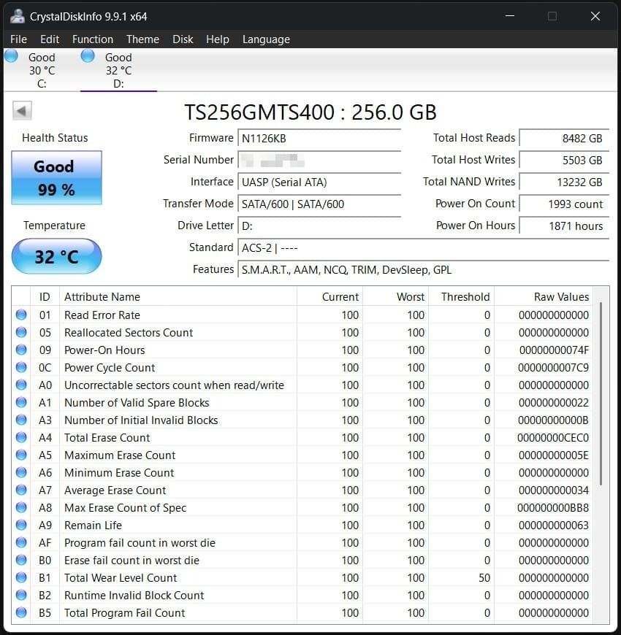Click the Features field

pyautogui.click(x=424, y=270)
